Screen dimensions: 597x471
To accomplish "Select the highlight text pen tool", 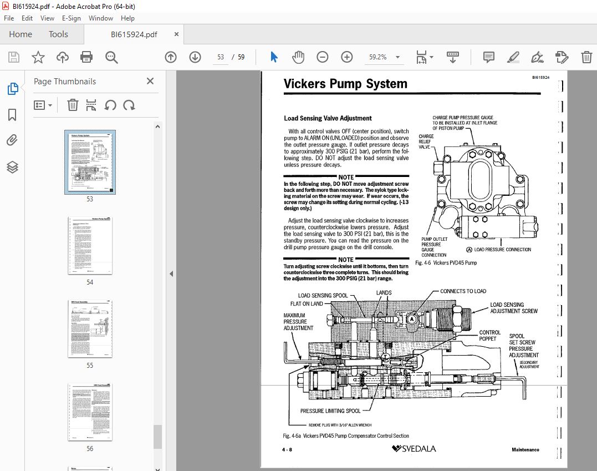I will point(513,57).
